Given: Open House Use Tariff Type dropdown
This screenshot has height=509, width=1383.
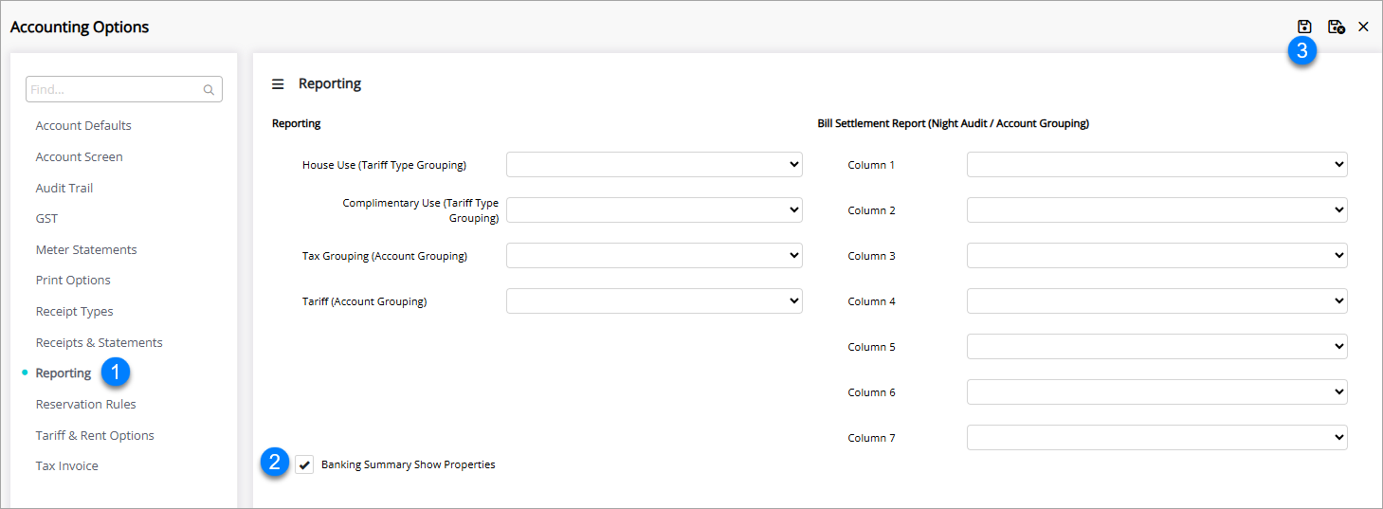Looking at the screenshot, I should click(654, 165).
